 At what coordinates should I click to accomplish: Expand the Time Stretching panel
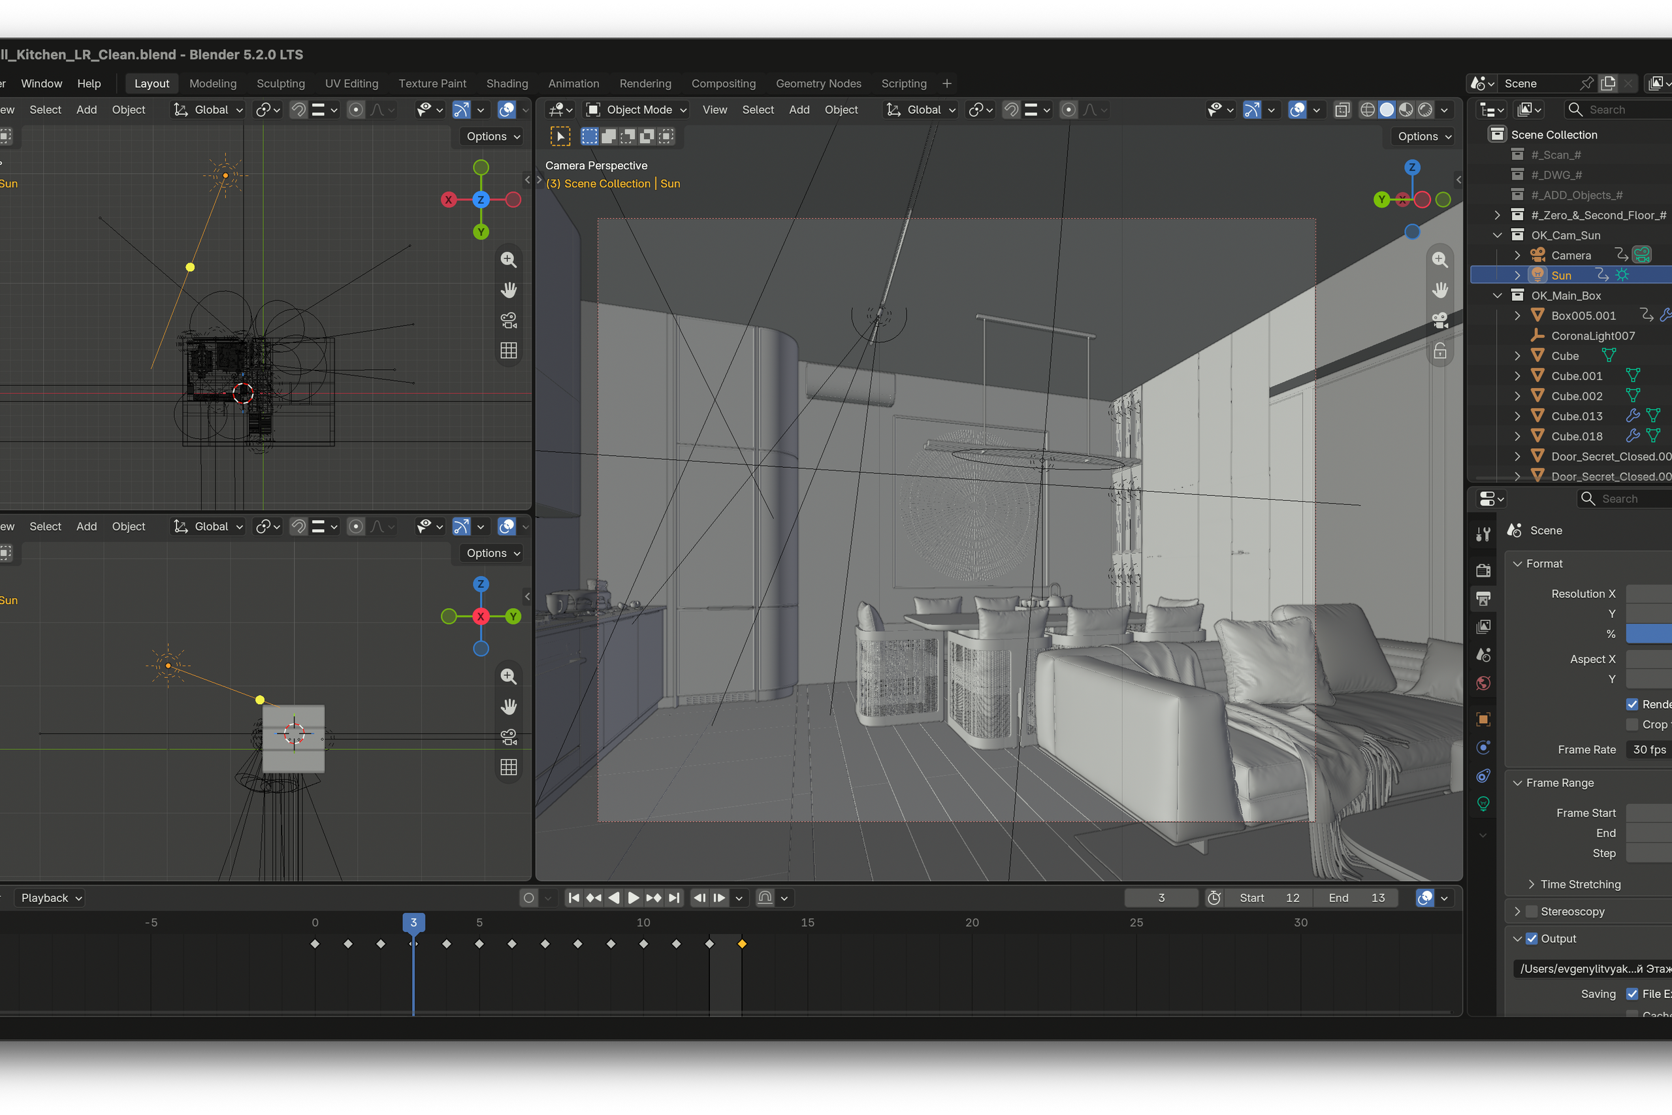pyautogui.click(x=1532, y=884)
